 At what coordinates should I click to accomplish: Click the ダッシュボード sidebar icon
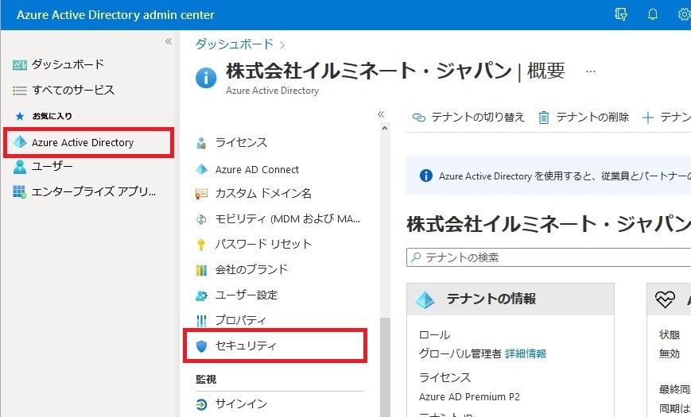click(19, 65)
